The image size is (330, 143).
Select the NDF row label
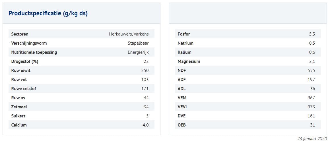182,71
